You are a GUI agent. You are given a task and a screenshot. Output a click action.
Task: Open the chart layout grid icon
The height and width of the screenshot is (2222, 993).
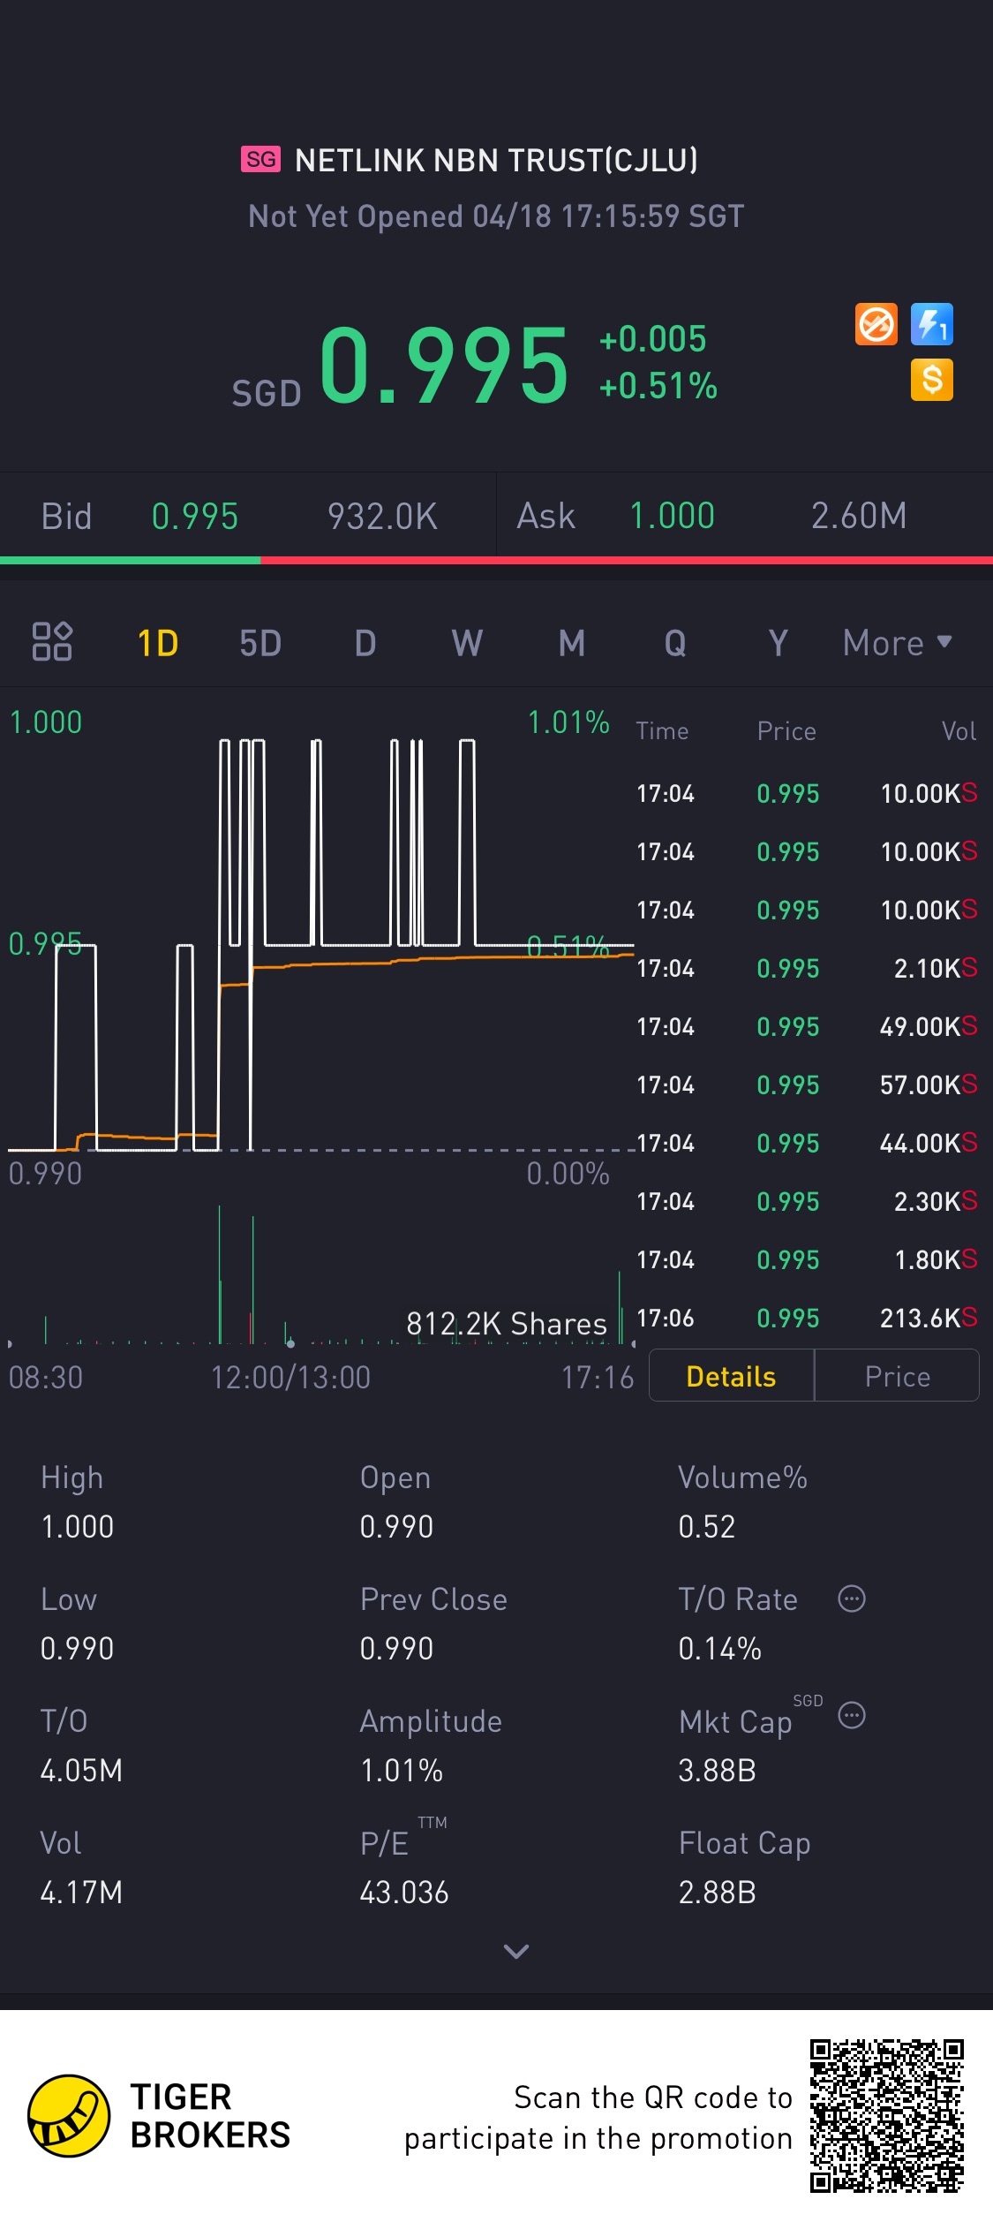pyautogui.click(x=52, y=641)
